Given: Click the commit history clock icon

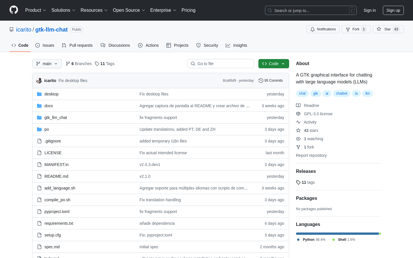Looking at the screenshot, I should pyautogui.click(x=261, y=81).
